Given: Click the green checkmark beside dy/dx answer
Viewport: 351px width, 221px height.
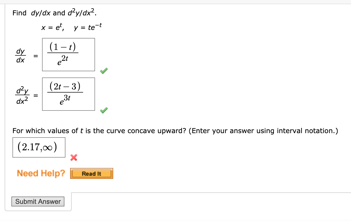Looking at the screenshot, I should [103, 70].
